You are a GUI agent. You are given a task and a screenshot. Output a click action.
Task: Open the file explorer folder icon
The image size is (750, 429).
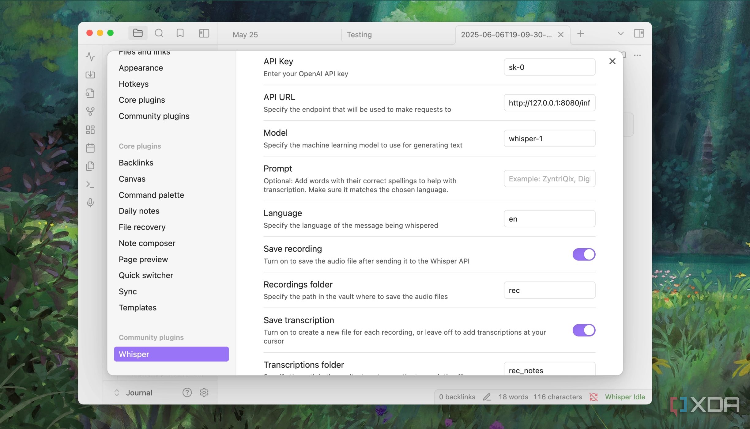click(x=138, y=33)
